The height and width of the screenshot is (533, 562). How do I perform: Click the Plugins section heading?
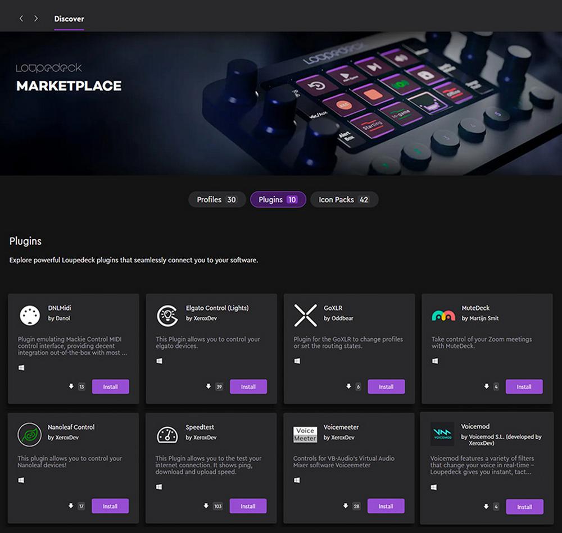point(25,241)
